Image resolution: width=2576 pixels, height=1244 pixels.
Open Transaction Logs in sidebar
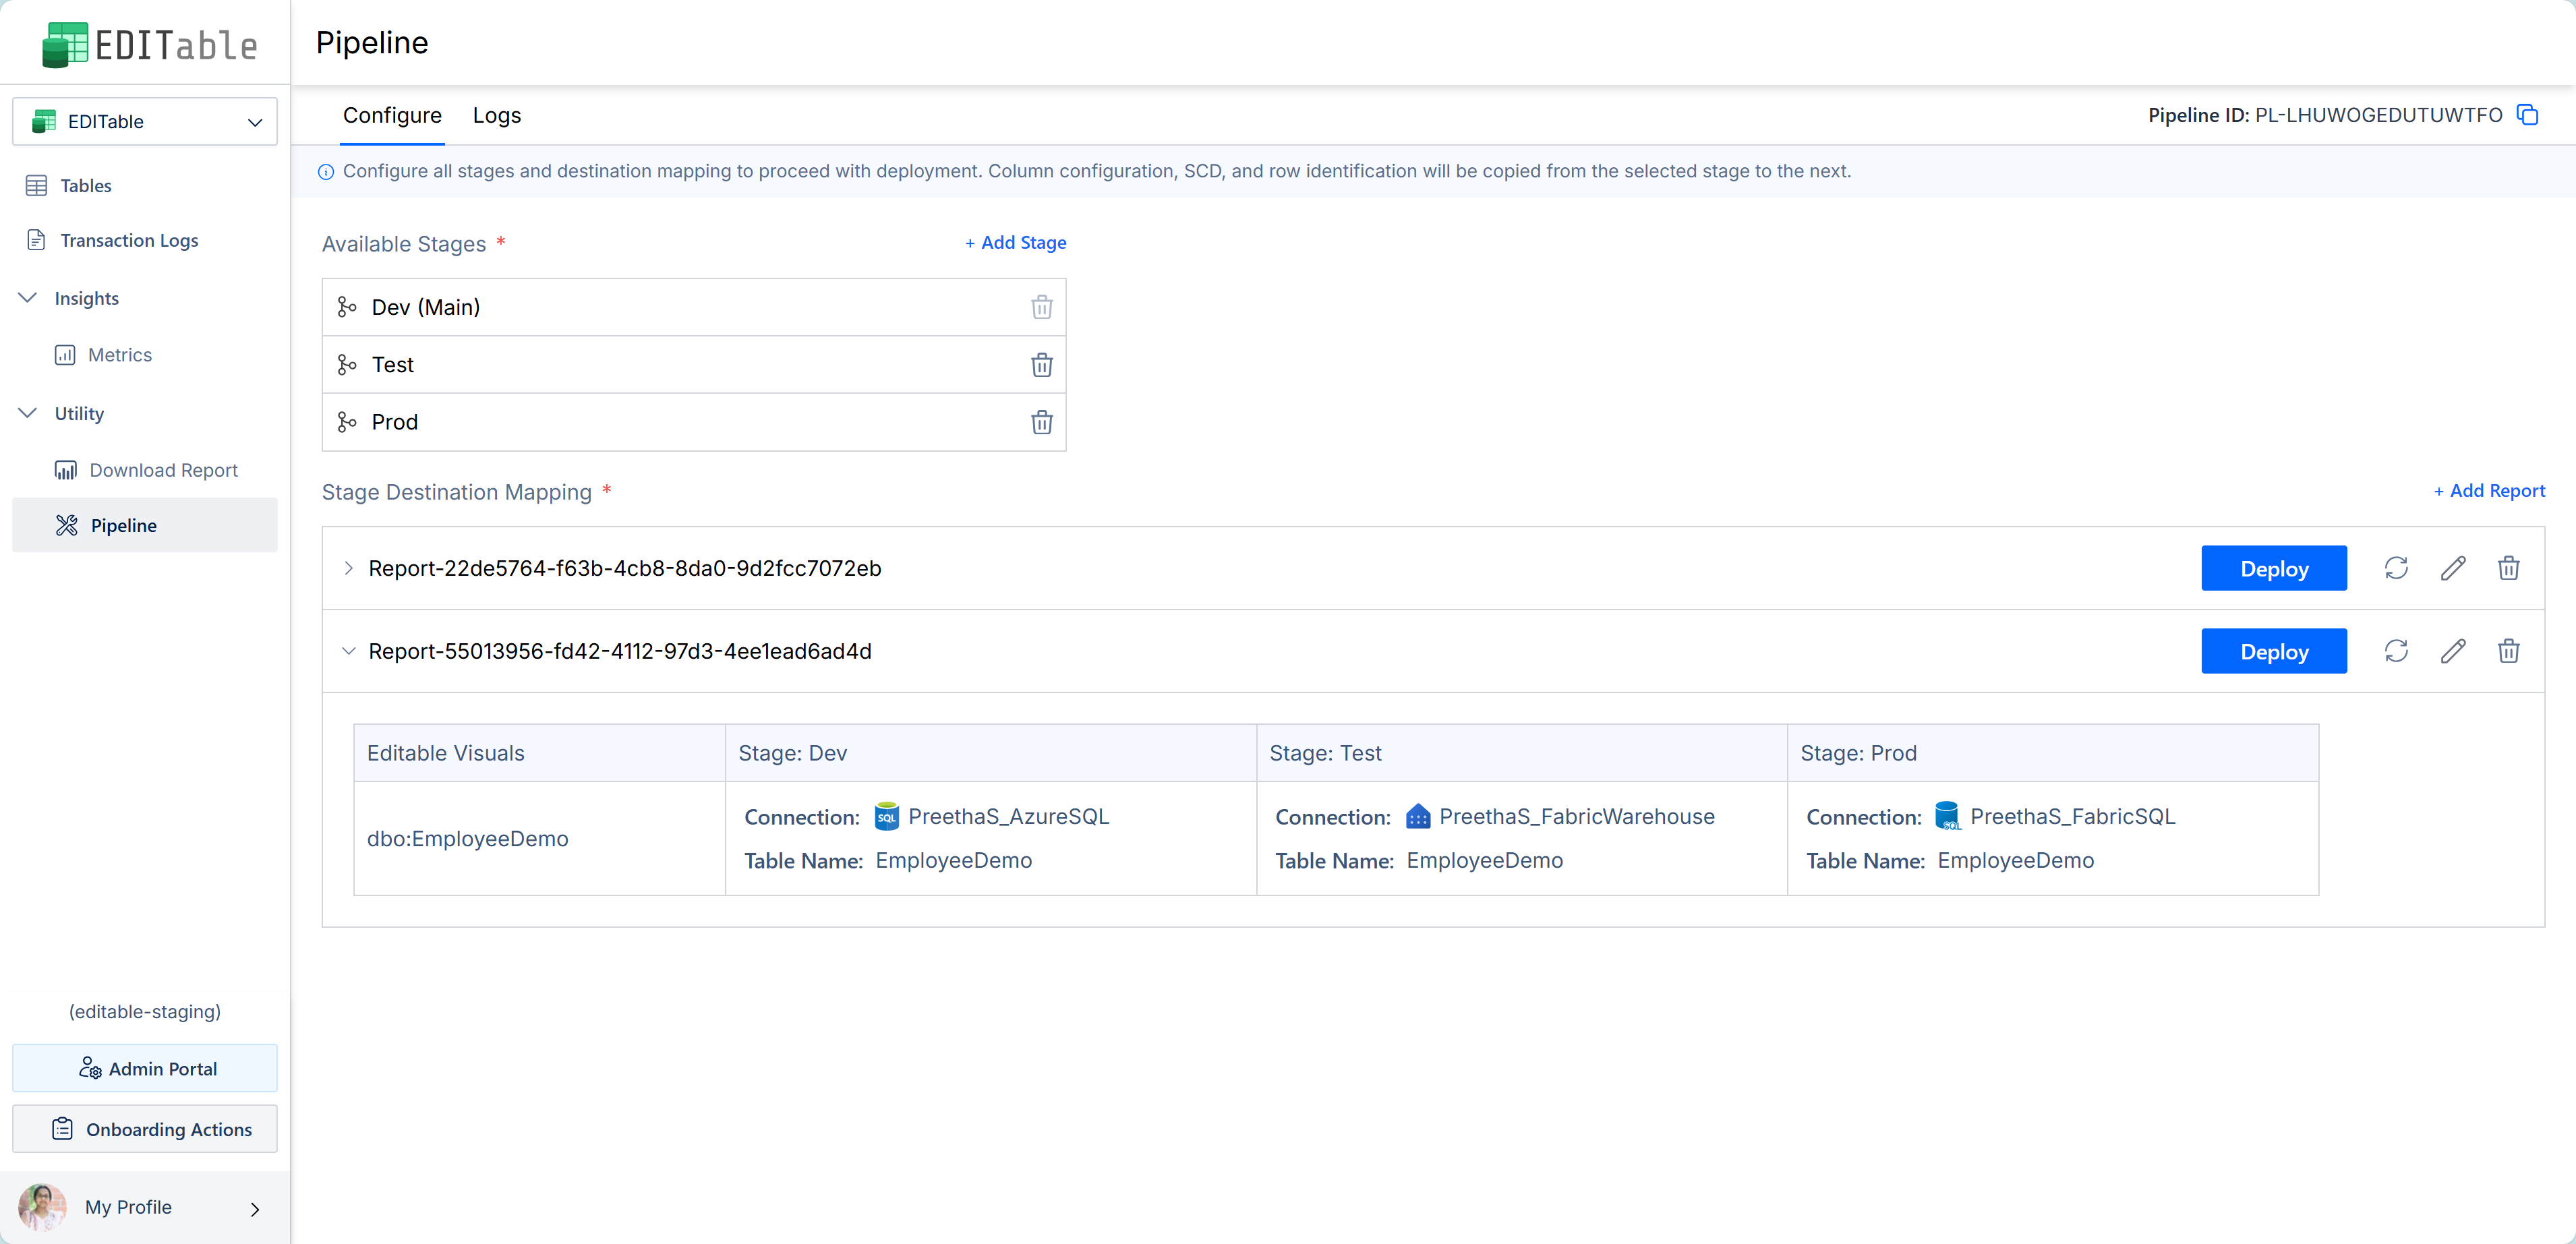128,240
